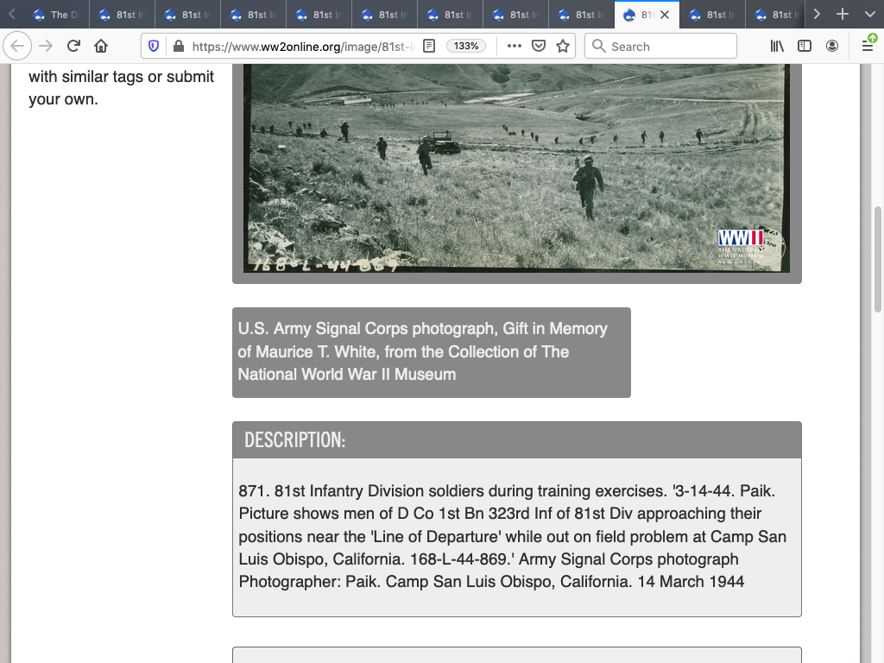This screenshot has height=663, width=884.
Task: Open tracking protection shield icon
Action: pyautogui.click(x=154, y=46)
